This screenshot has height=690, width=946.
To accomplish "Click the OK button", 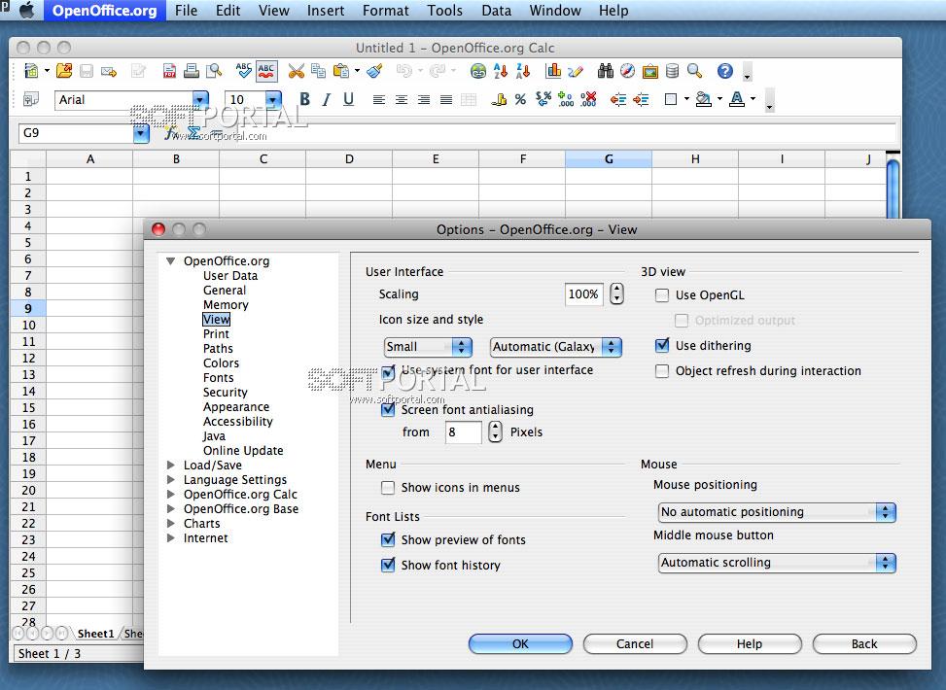I will pos(520,643).
